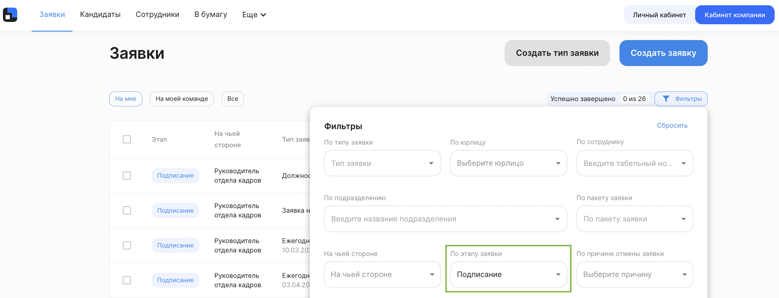Select the Все filter chip
The width and height of the screenshot is (779, 298).
[x=233, y=99]
